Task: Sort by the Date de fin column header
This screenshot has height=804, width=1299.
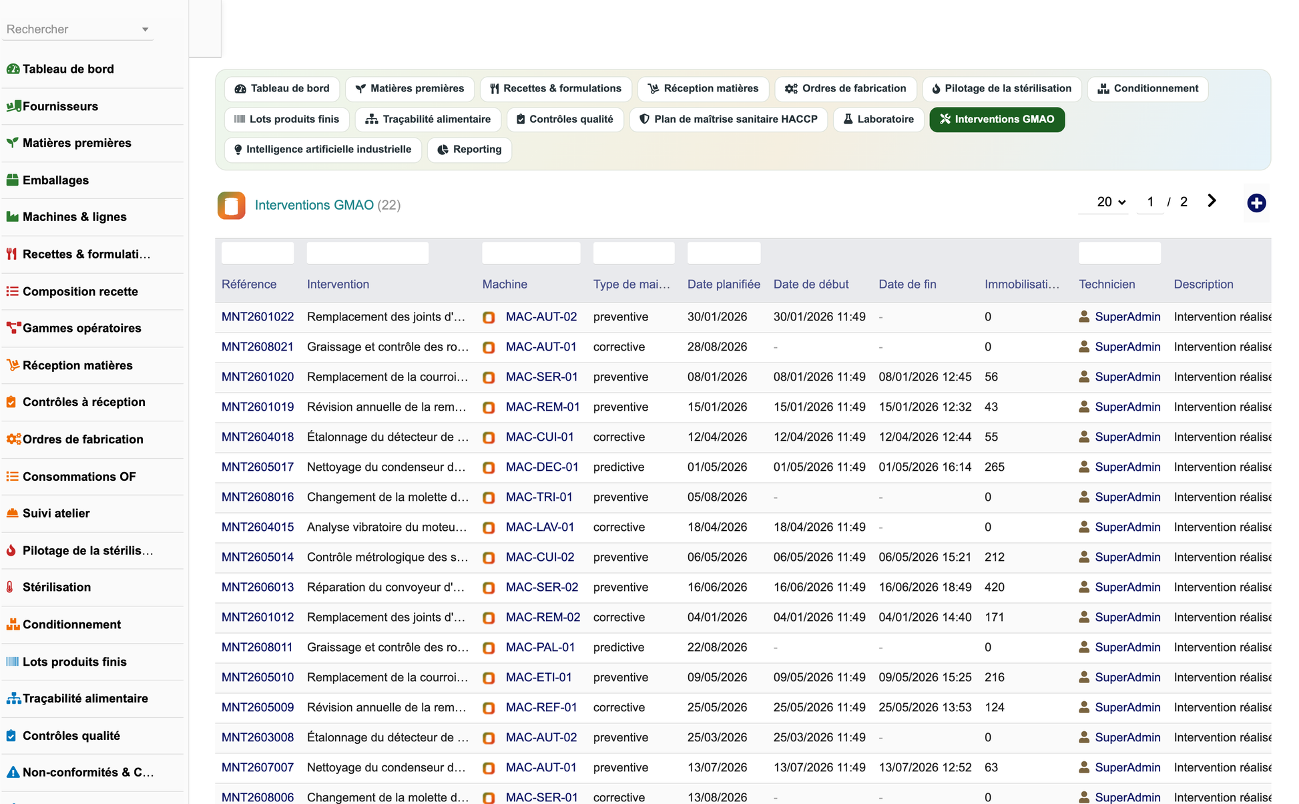Action: pos(907,284)
